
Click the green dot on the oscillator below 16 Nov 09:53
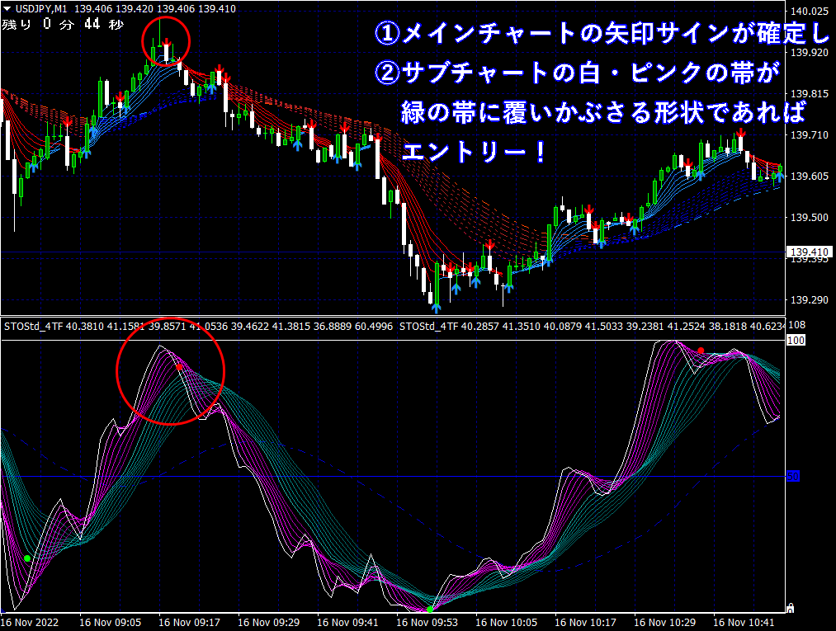click(430, 609)
